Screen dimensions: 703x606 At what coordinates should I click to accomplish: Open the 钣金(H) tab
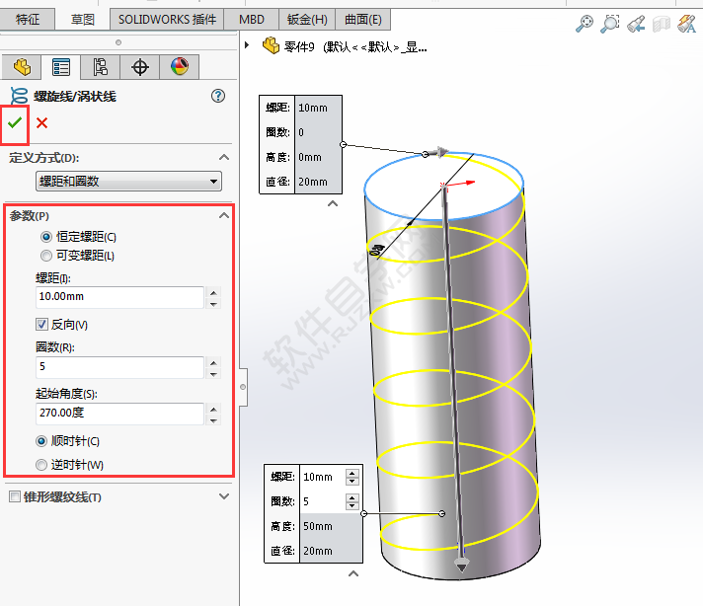coord(307,20)
